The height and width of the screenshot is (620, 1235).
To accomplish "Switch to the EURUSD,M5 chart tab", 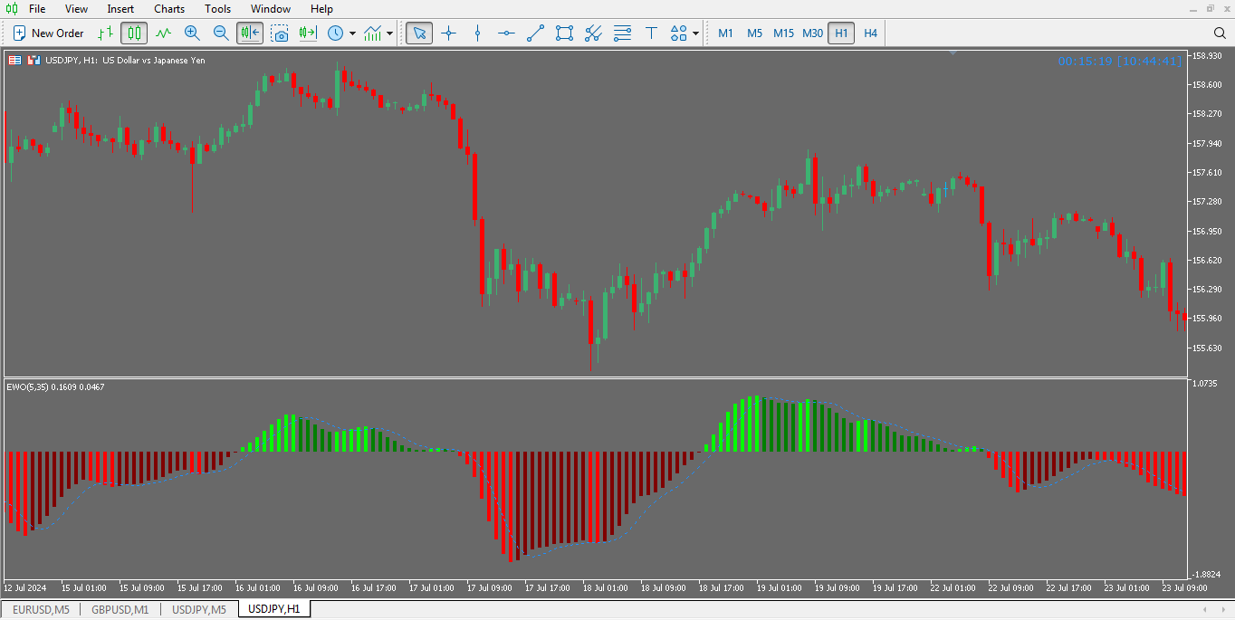I will click(x=41, y=609).
